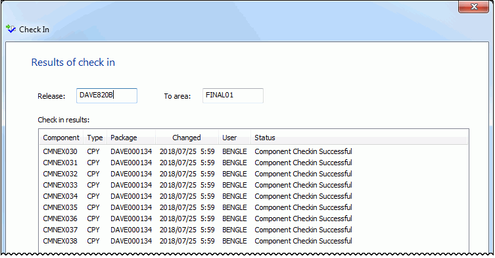Viewport: 495px width, 258px height.
Task: Select the CMNEX034 component row
Action: [x=254, y=196]
